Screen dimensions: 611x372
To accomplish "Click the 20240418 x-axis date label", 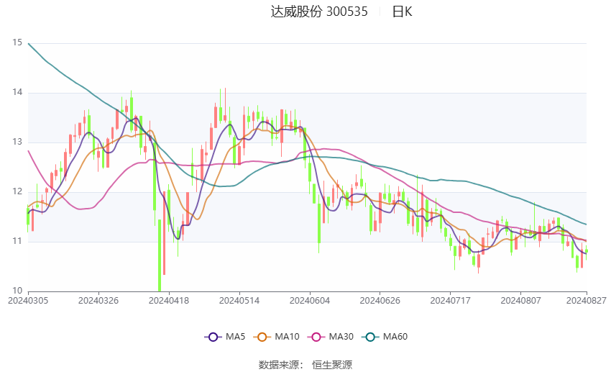I will pyautogui.click(x=169, y=301).
